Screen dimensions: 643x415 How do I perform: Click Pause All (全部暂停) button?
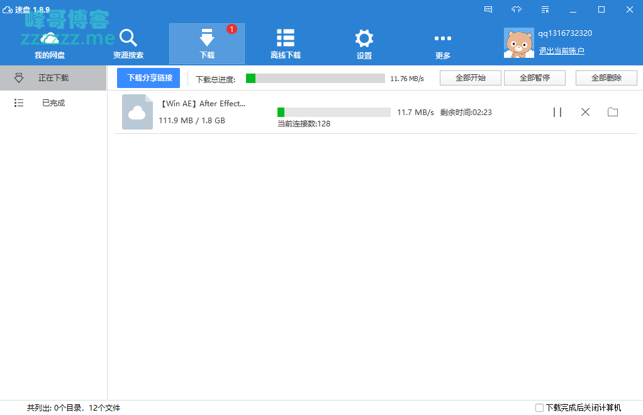pos(535,78)
